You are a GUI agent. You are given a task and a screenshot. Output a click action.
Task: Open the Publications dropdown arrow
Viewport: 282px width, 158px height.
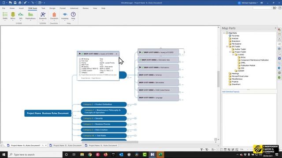[30, 21]
